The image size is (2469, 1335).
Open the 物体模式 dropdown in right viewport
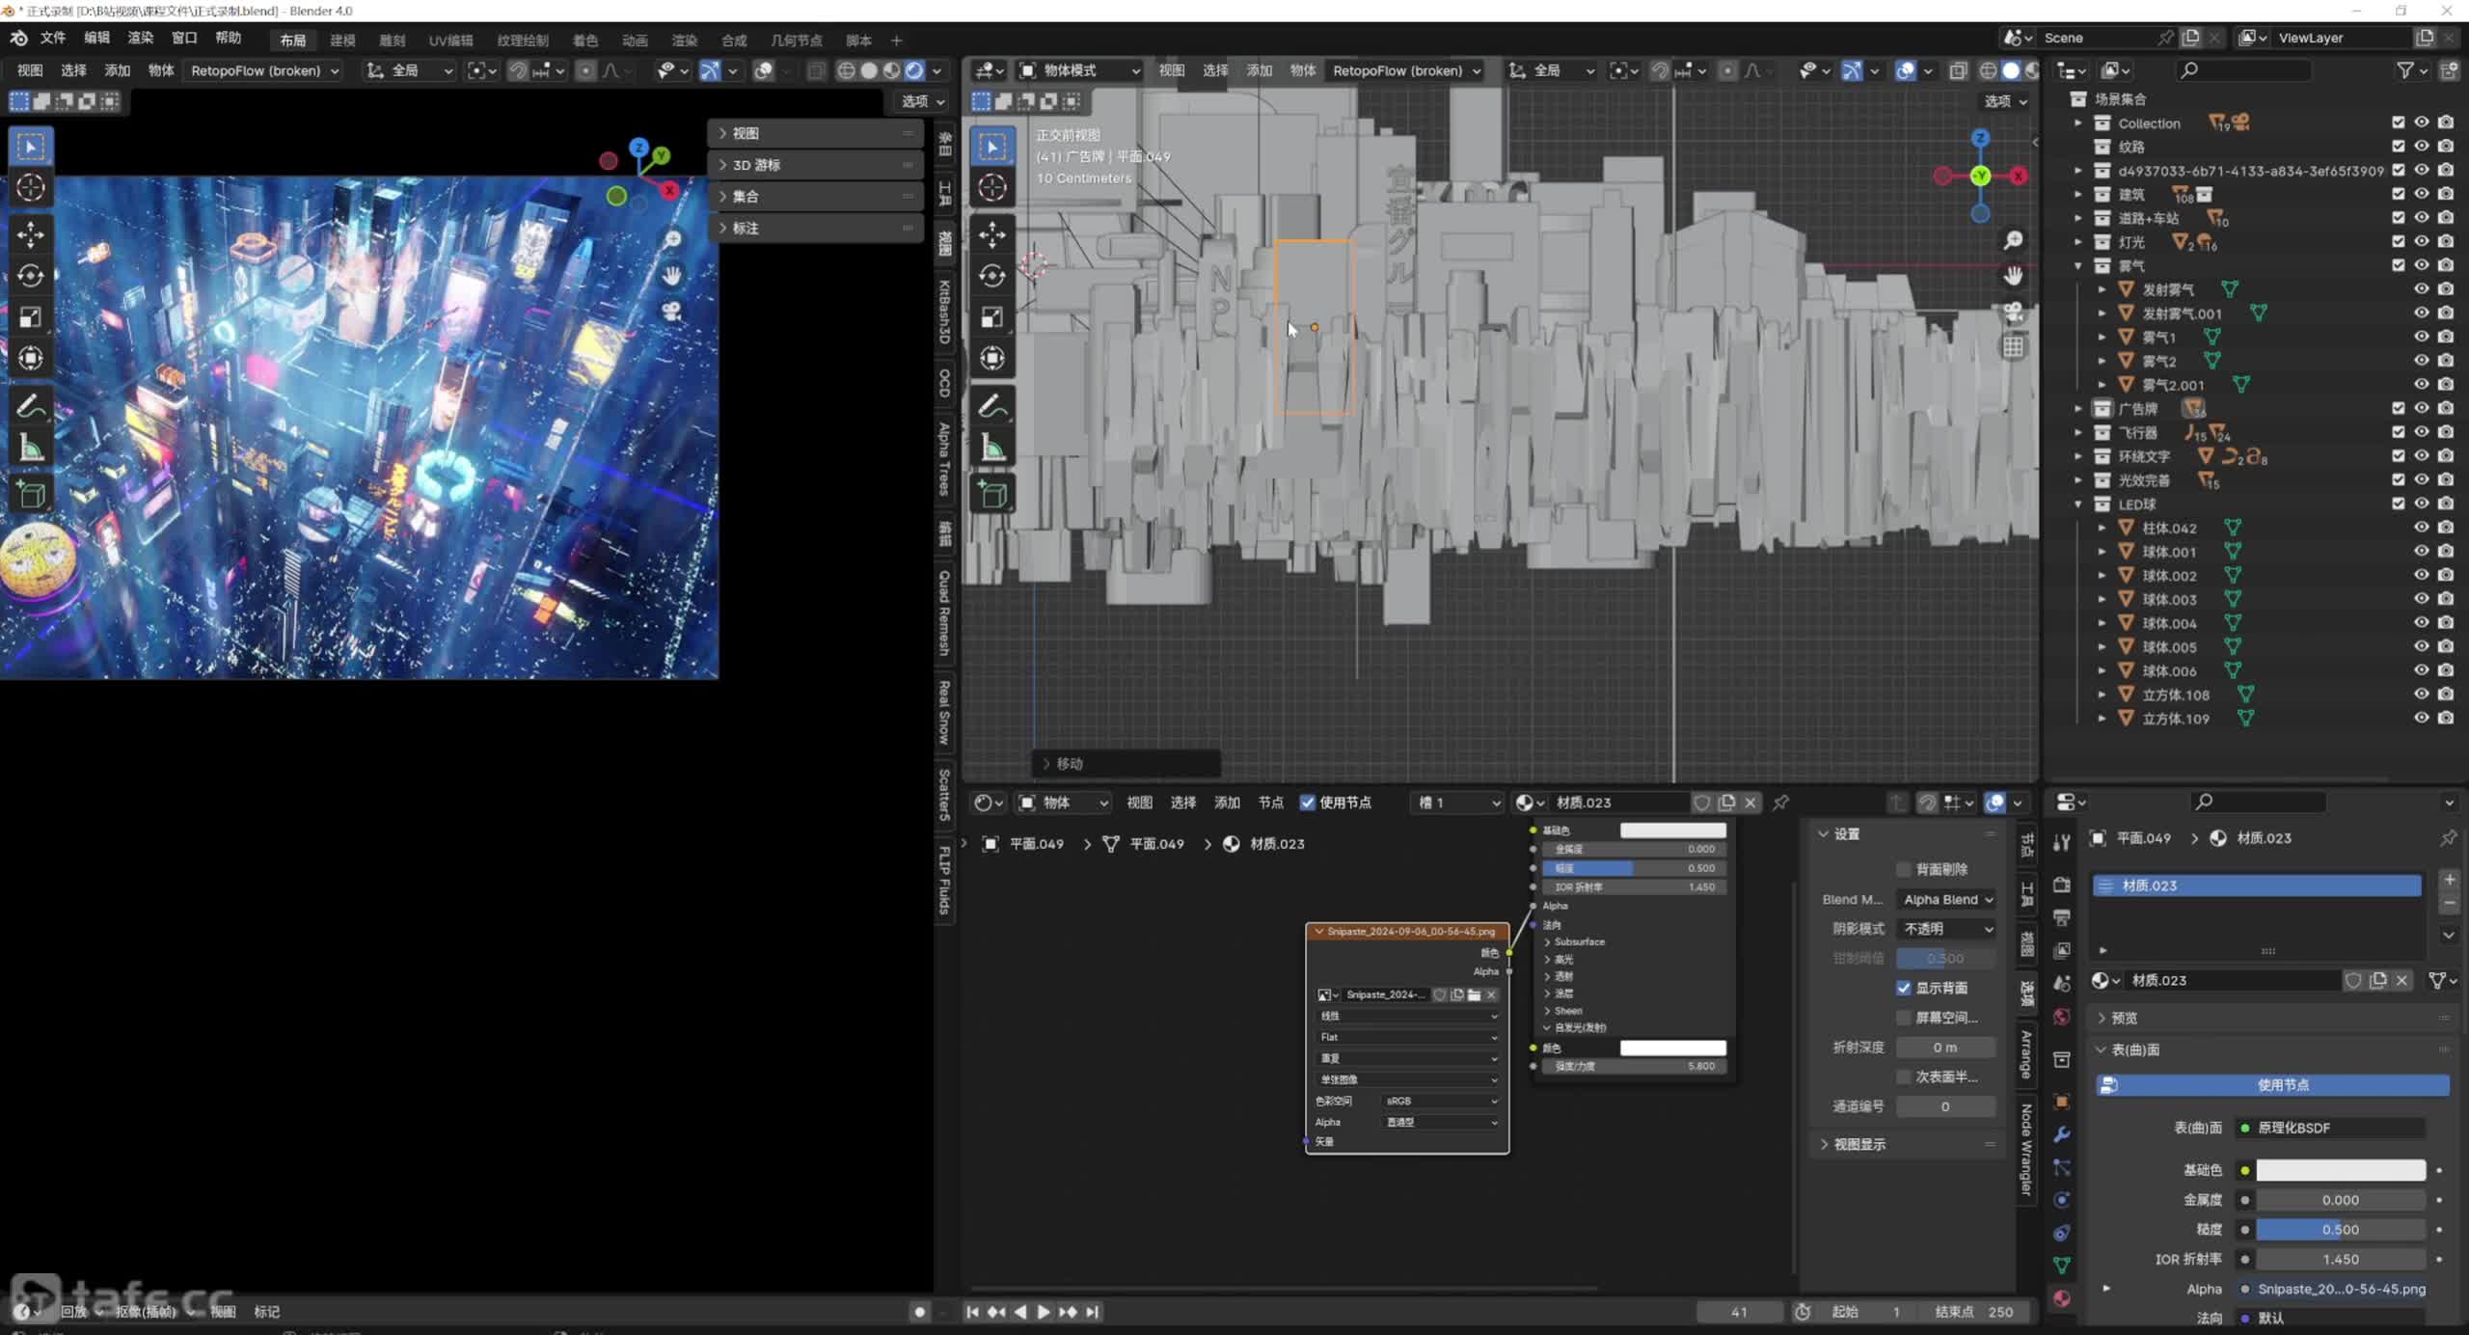click(x=1080, y=70)
